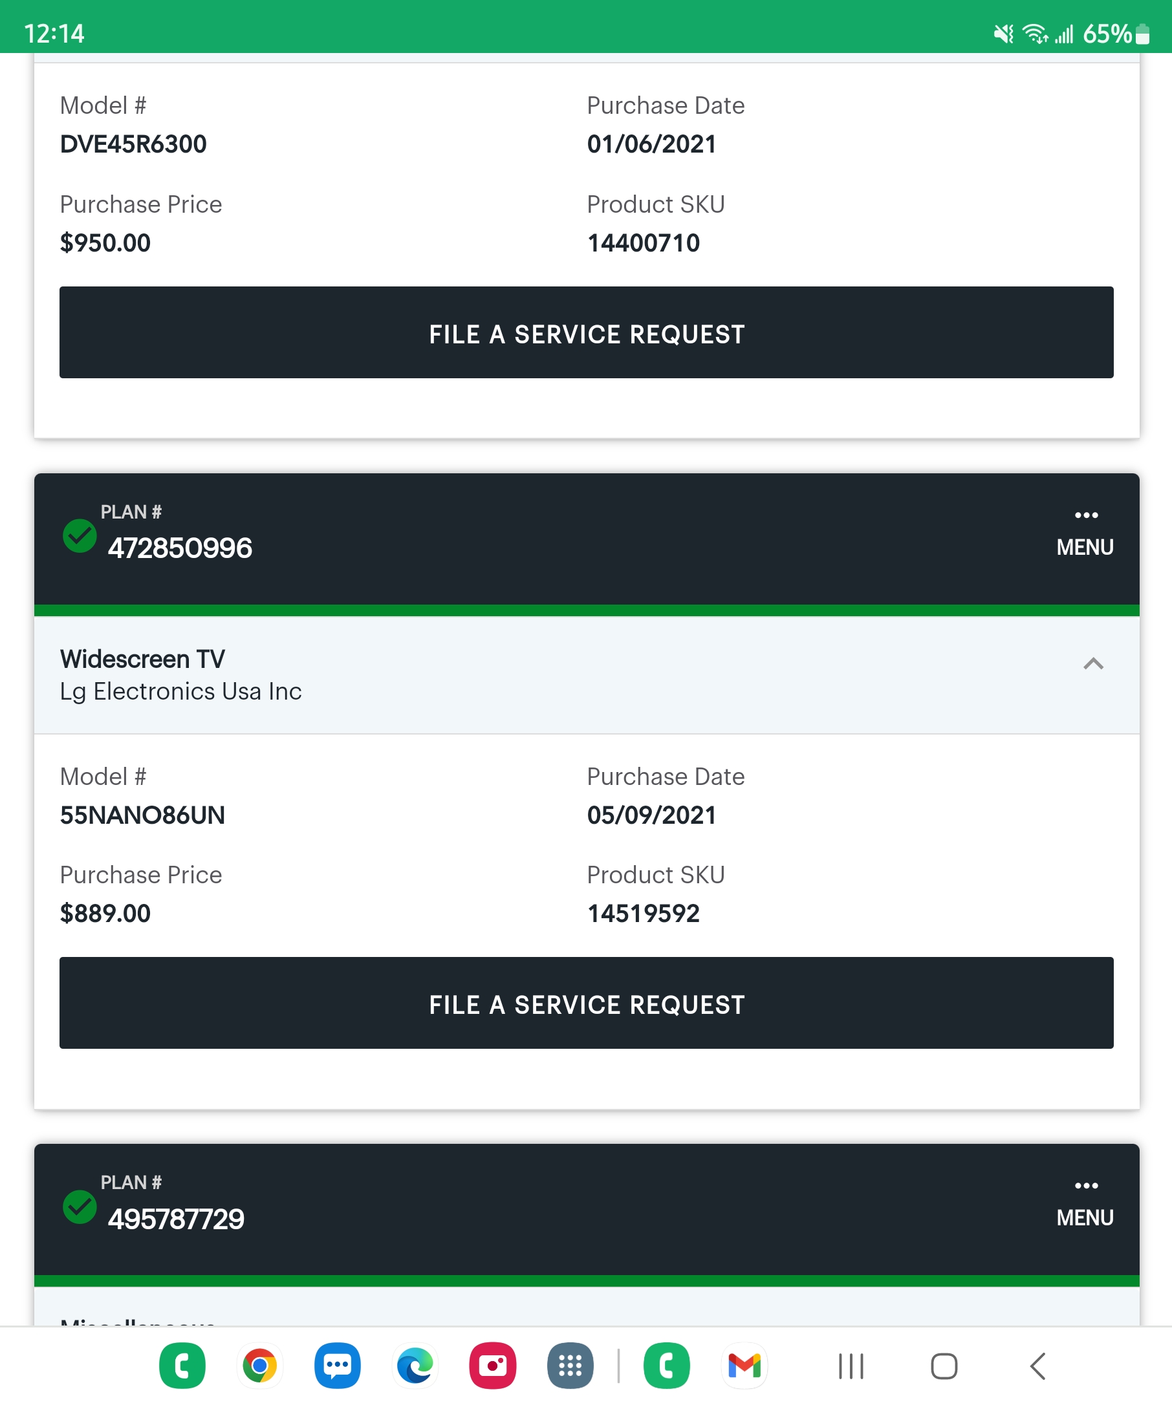The height and width of the screenshot is (1407, 1172).
Task: File a service request for DVE45R6300
Action: pos(587,333)
